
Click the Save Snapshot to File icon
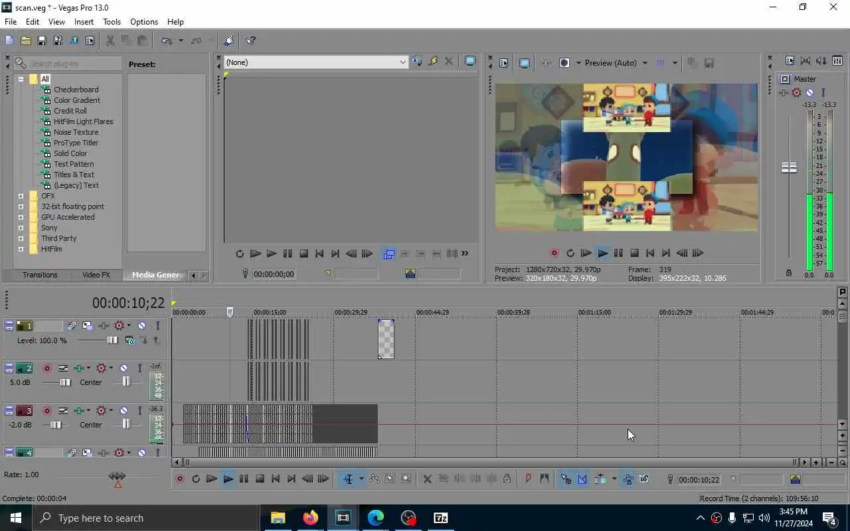[709, 63]
